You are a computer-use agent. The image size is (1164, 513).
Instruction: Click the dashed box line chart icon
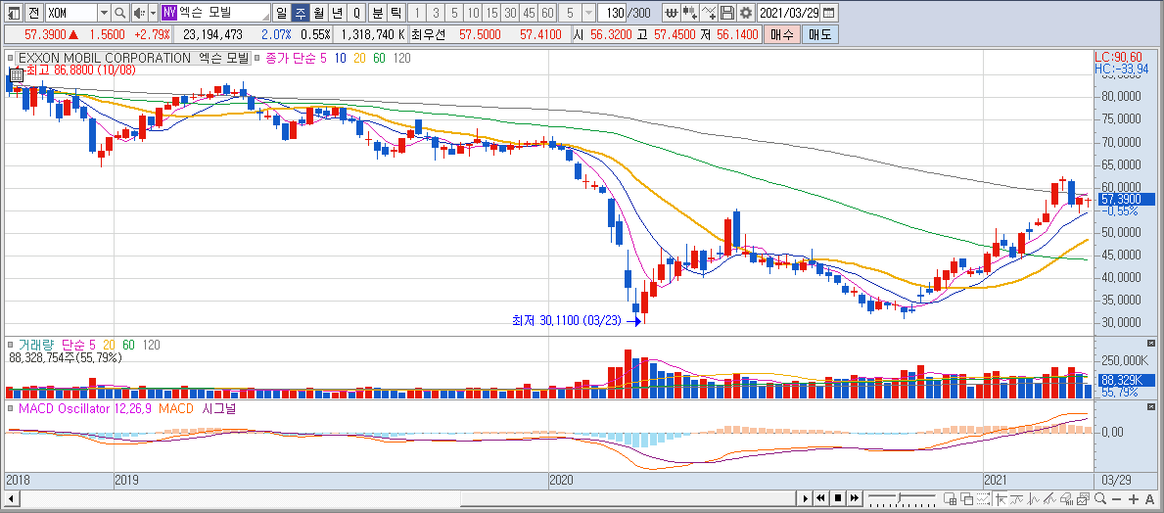pyautogui.click(x=984, y=498)
